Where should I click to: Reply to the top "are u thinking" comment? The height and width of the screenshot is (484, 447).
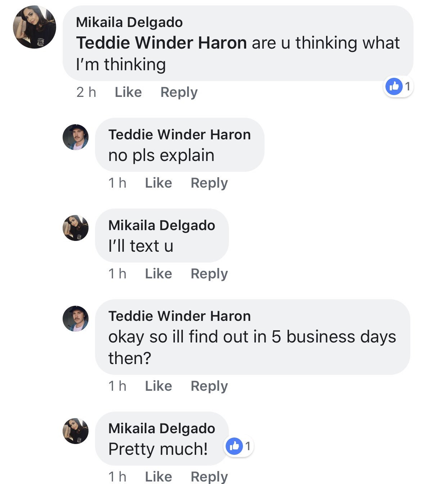click(x=179, y=93)
